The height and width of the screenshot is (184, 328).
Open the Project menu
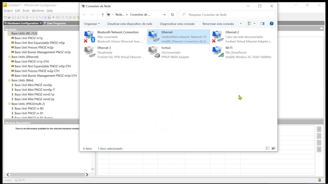pyautogui.click(x=8, y=10)
